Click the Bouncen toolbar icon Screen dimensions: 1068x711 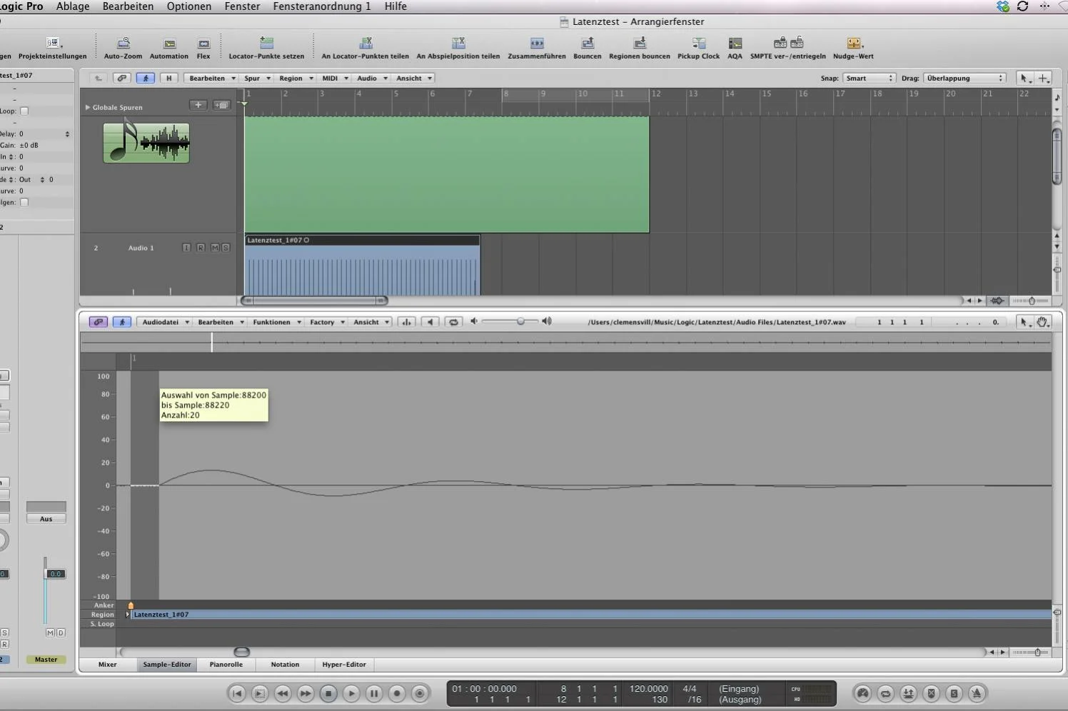587,44
